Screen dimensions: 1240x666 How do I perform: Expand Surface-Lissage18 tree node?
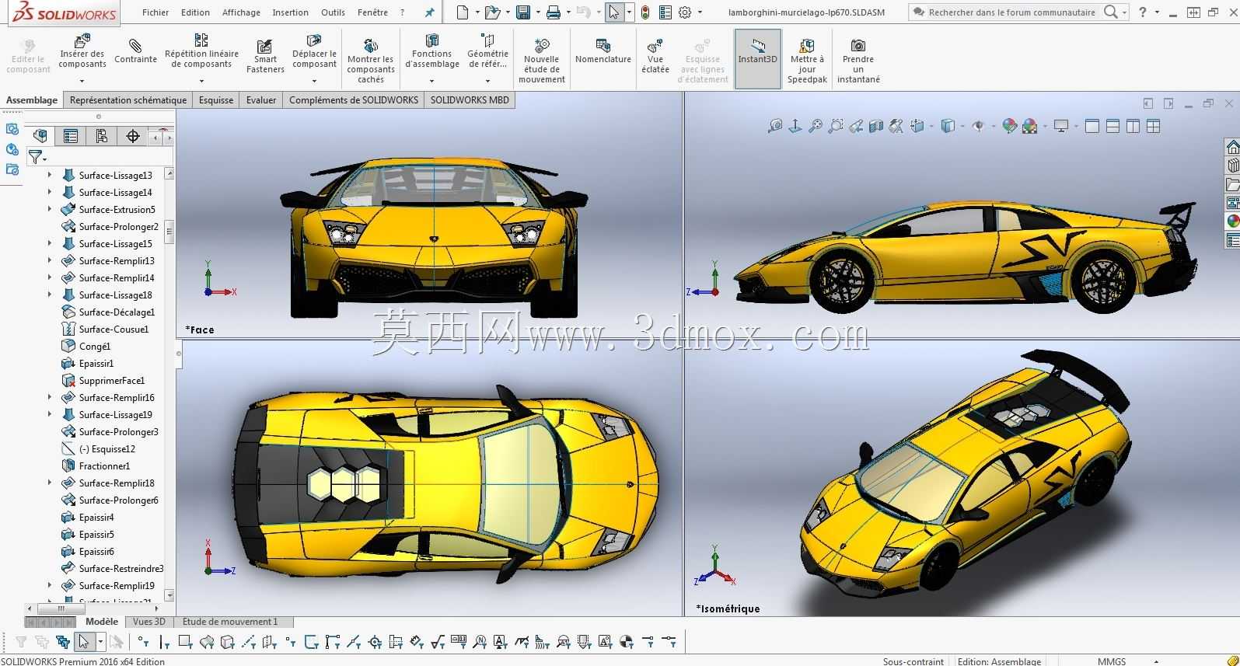coord(50,295)
